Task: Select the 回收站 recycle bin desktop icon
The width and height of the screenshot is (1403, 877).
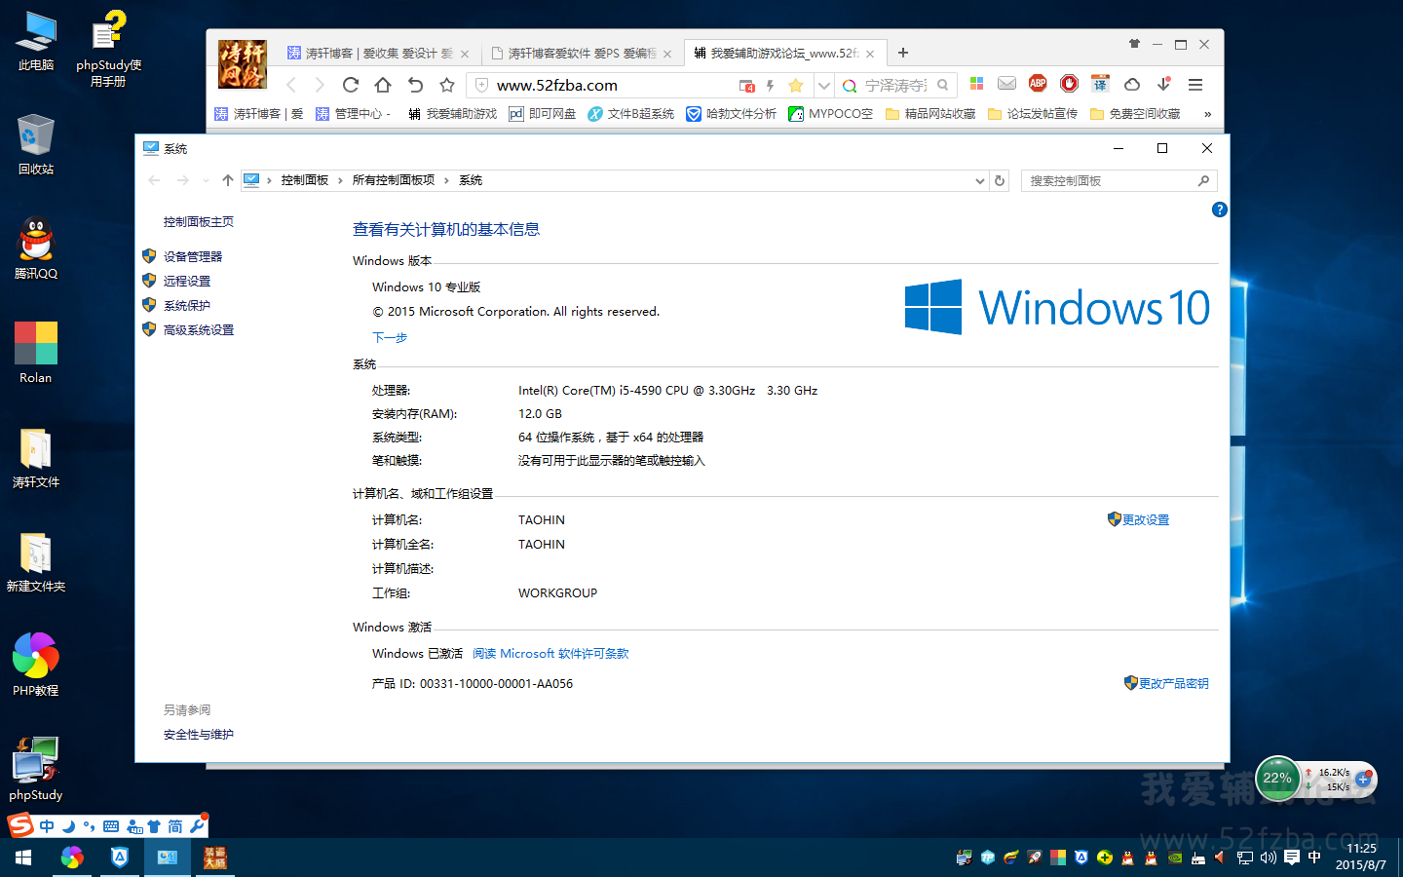Action: (36, 144)
